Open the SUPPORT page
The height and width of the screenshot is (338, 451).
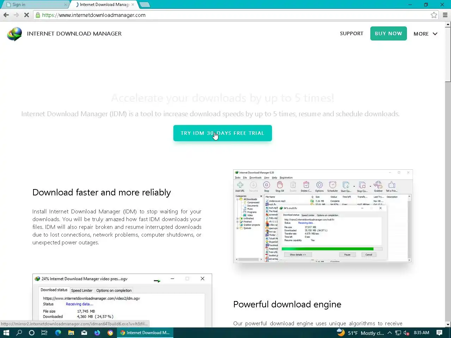pos(352,33)
